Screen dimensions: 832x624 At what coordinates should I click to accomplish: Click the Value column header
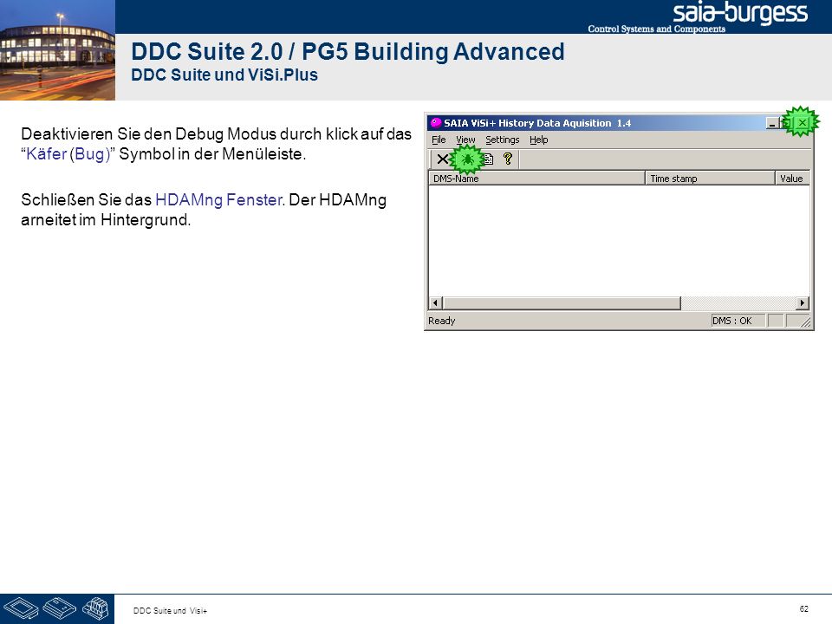(792, 179)
